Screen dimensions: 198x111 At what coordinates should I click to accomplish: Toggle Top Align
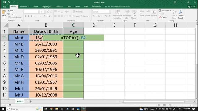click(55, 12)
